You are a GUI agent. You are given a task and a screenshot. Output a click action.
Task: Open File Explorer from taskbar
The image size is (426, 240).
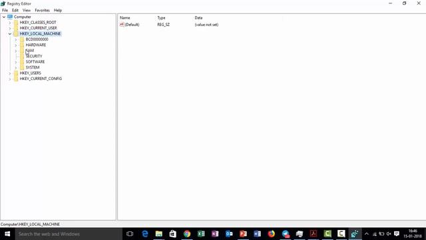click(x=159, y=234)
